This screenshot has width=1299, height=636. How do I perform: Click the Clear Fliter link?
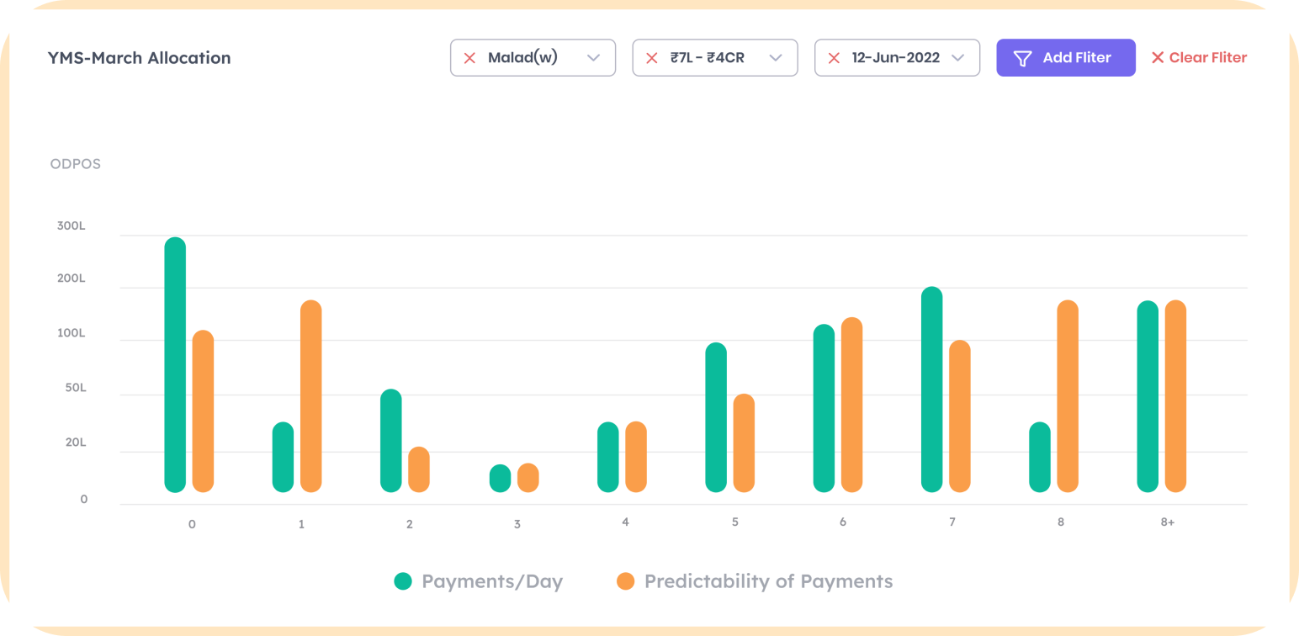(x=1199, y=58)
